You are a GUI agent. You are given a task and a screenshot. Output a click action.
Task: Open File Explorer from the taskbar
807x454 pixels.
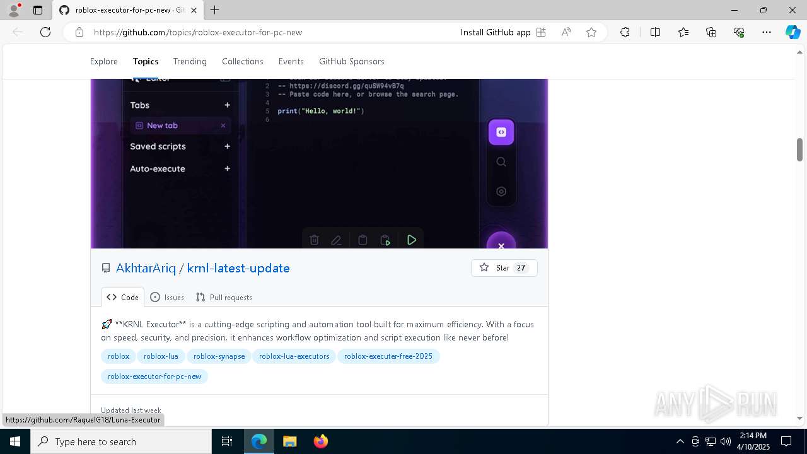click(289, 441)
